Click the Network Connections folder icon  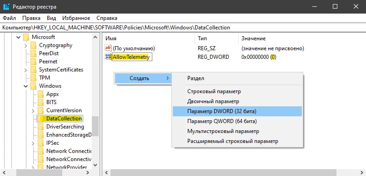[40, 151]
